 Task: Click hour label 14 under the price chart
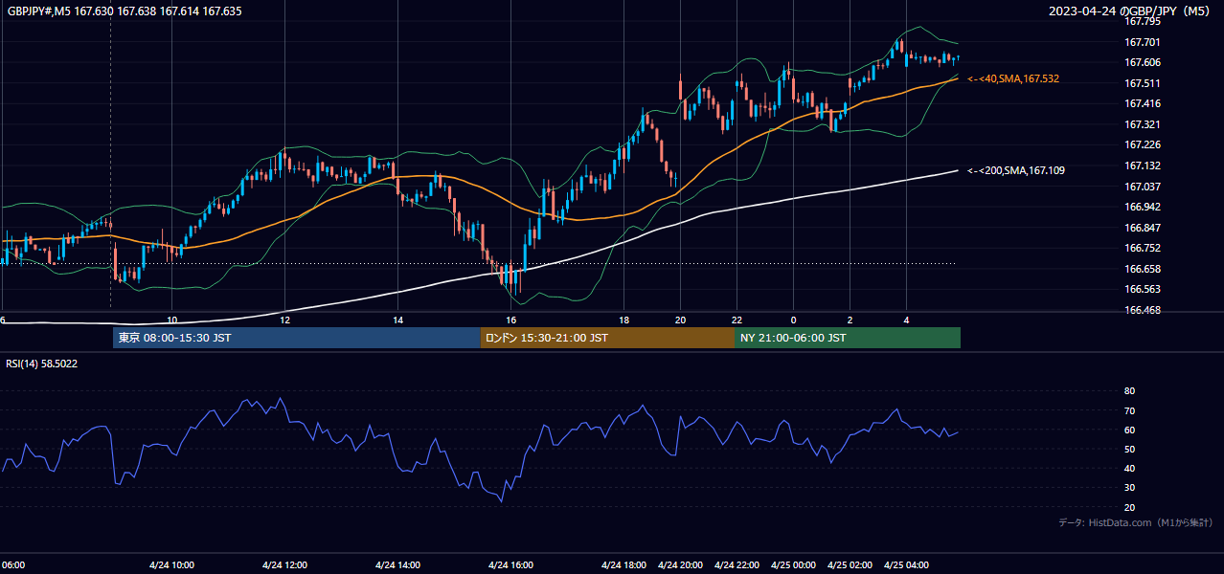[398, 320]
